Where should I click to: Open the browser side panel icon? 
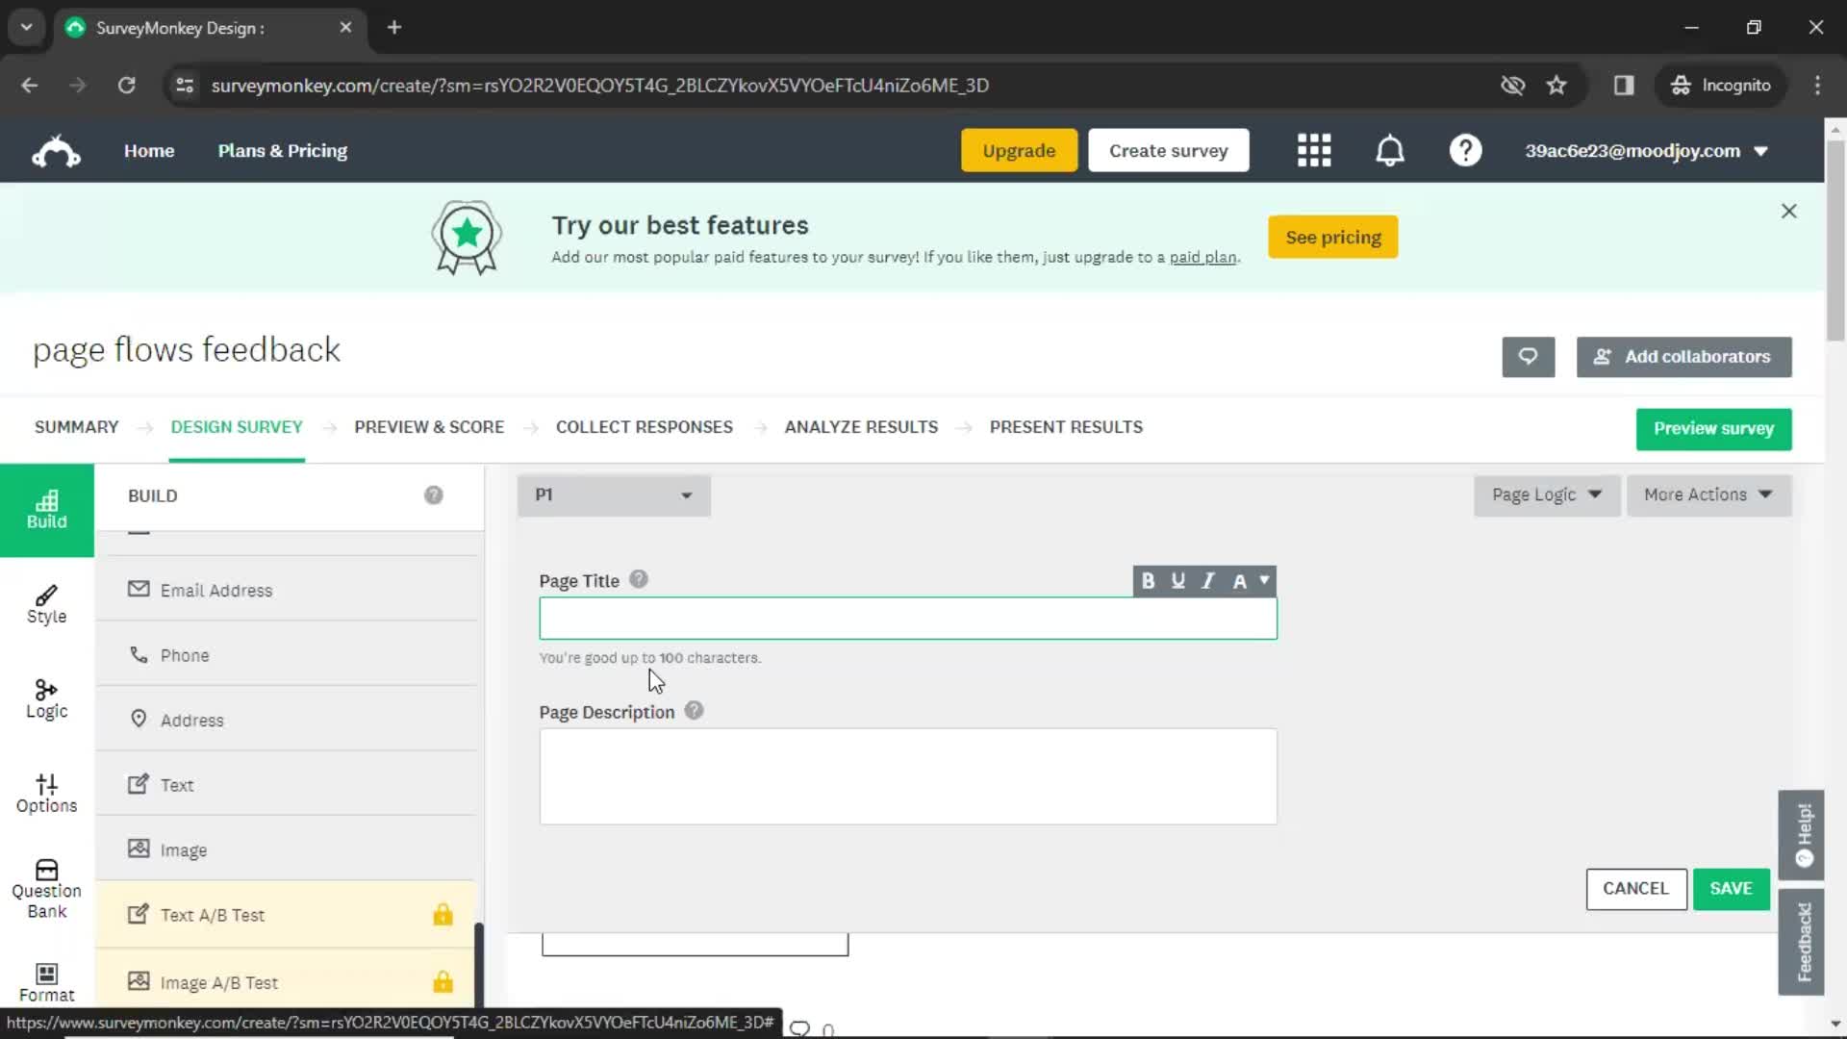[1624, 85]
